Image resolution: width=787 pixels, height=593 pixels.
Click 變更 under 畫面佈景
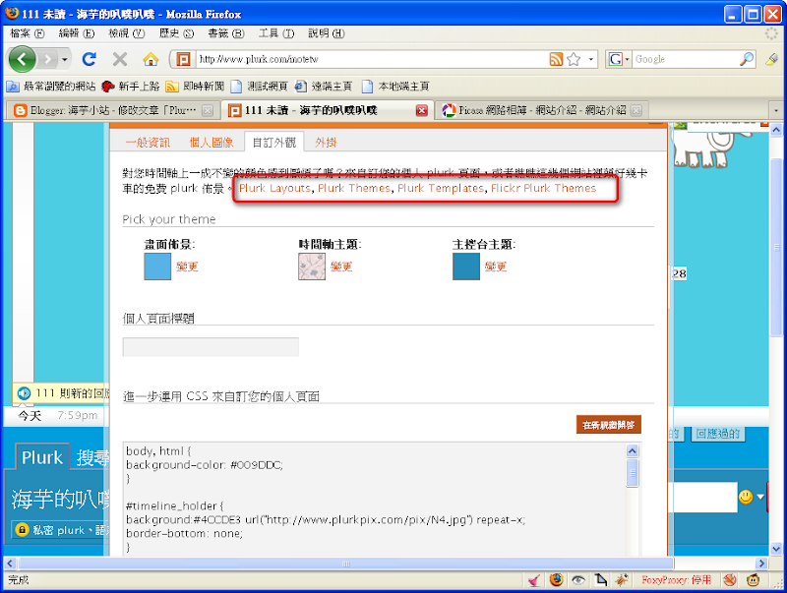pyautogui.click(x=187, y=267)
